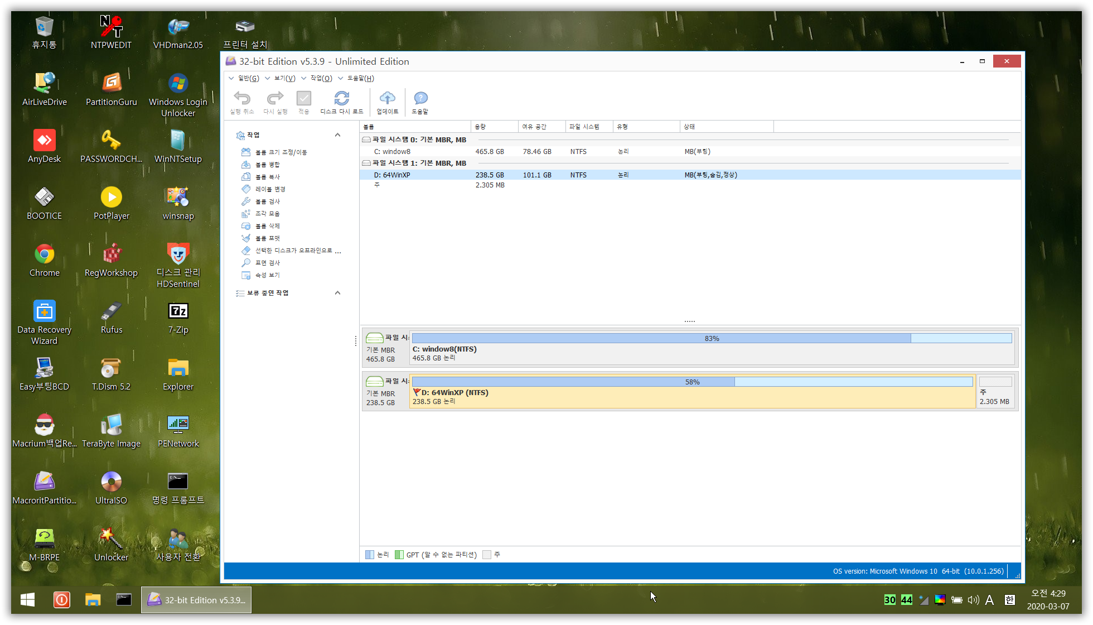Screen dimensions: 1093x625
Task: Collapse the 작업 operations section
Action: pyautogui.click(x=337, y=135)
